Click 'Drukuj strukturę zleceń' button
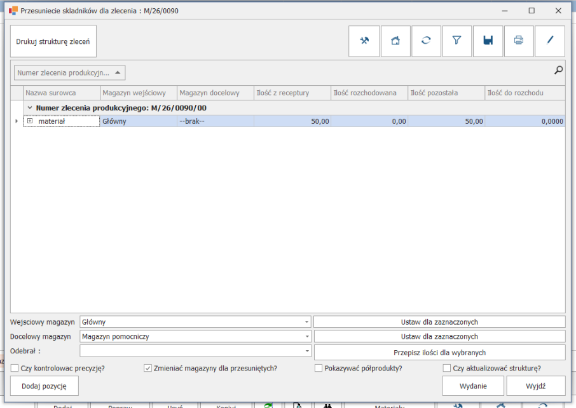The image size is (576, 408). click(53, 41)
